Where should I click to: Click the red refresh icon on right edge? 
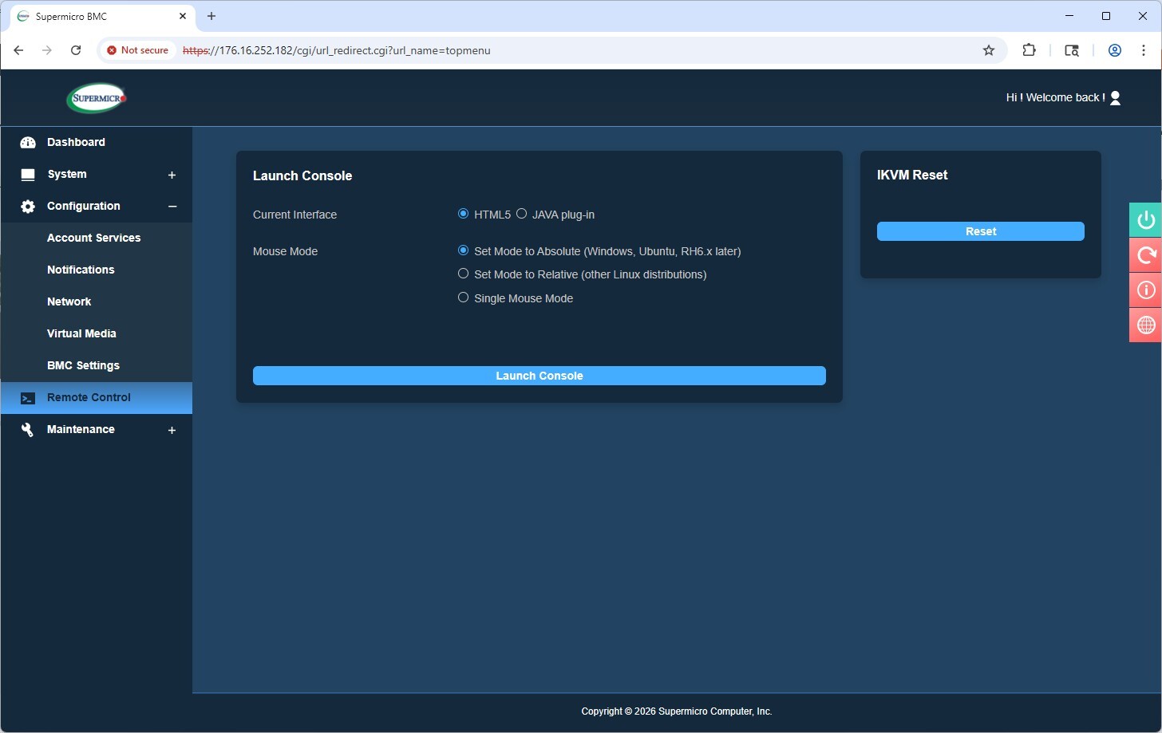(1145, 255)
